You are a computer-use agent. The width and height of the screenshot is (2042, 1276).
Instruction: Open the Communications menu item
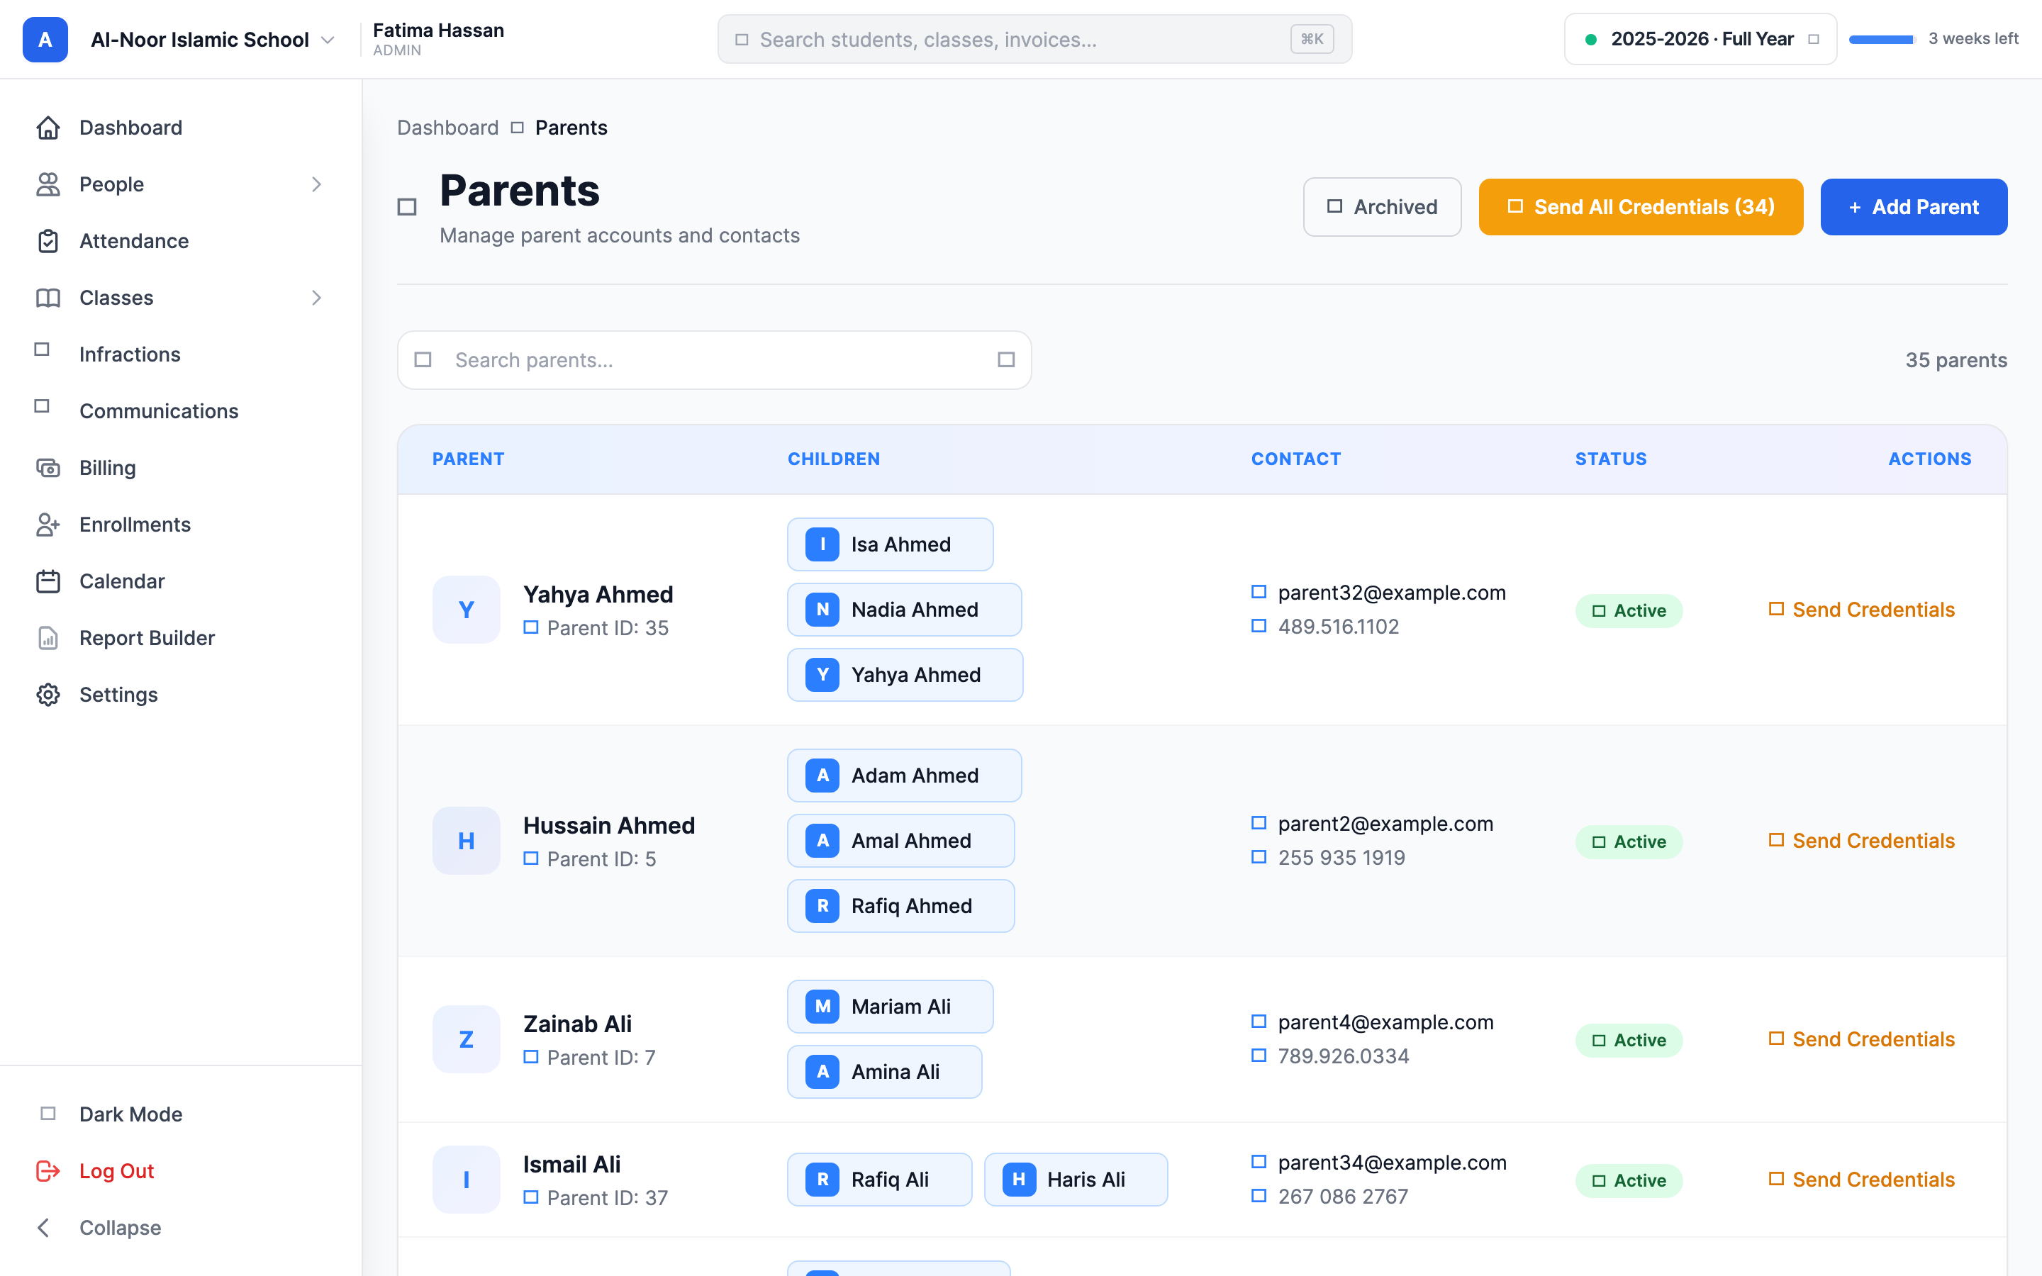point(181,411)
